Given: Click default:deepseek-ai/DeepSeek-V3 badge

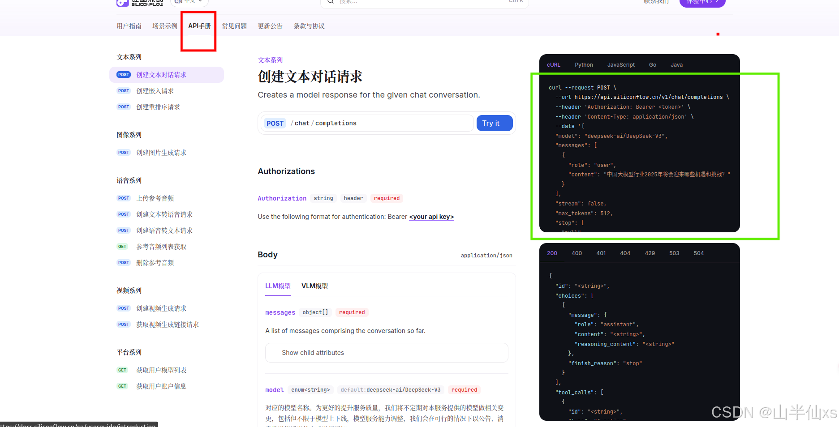Looking at the screenshot, I should (x=390, y=390).
